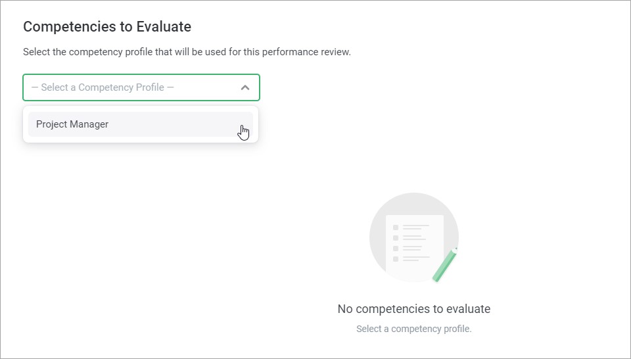Click fourth bullet square on illustrated checklist
Viewport: 631px width, 359px height.
click(396, 259)
